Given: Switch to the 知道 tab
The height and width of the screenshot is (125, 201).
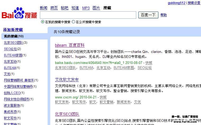Looking at the screenshot, I should (x=75, y=8).
